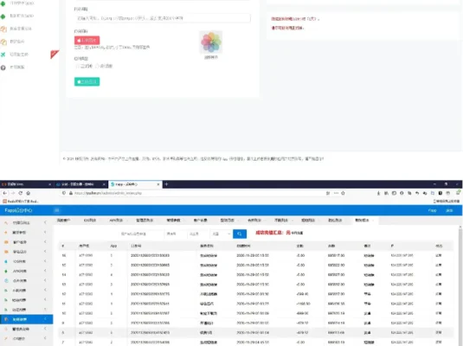
Task: Click the colorful flower icon thumbnail
Action: (x=211, y=42)
